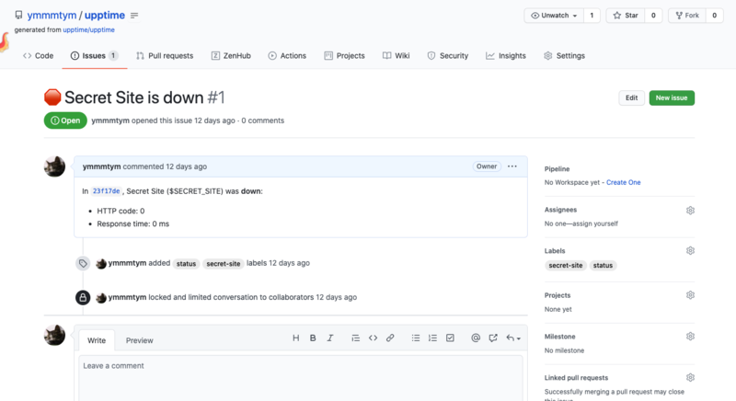
Task: Open the Security tab
Action: click(448, 56)
